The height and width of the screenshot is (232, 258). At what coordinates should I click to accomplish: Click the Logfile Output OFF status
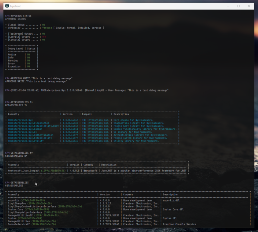point(44,37)
